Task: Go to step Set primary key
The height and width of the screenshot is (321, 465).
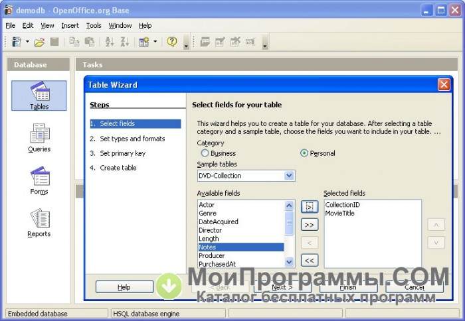Action: 118,153
